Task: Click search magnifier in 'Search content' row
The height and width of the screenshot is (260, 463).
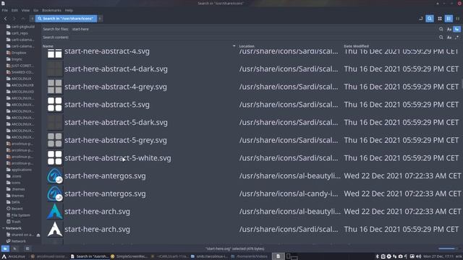Action: click(441, 38)
